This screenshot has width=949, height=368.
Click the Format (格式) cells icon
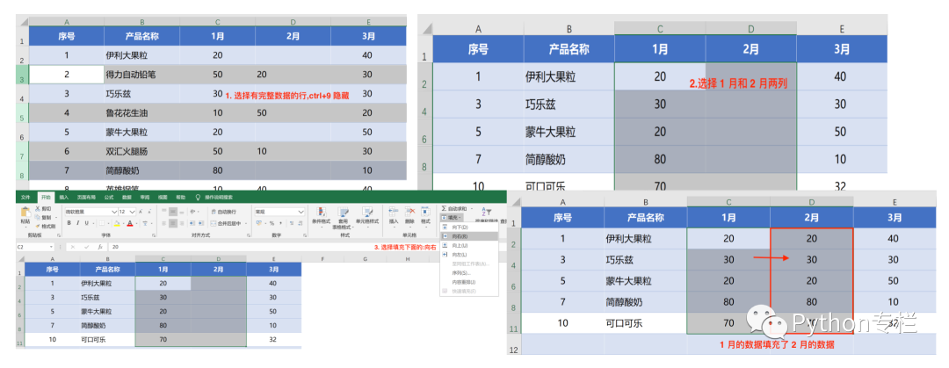click(x=425, y=212)
